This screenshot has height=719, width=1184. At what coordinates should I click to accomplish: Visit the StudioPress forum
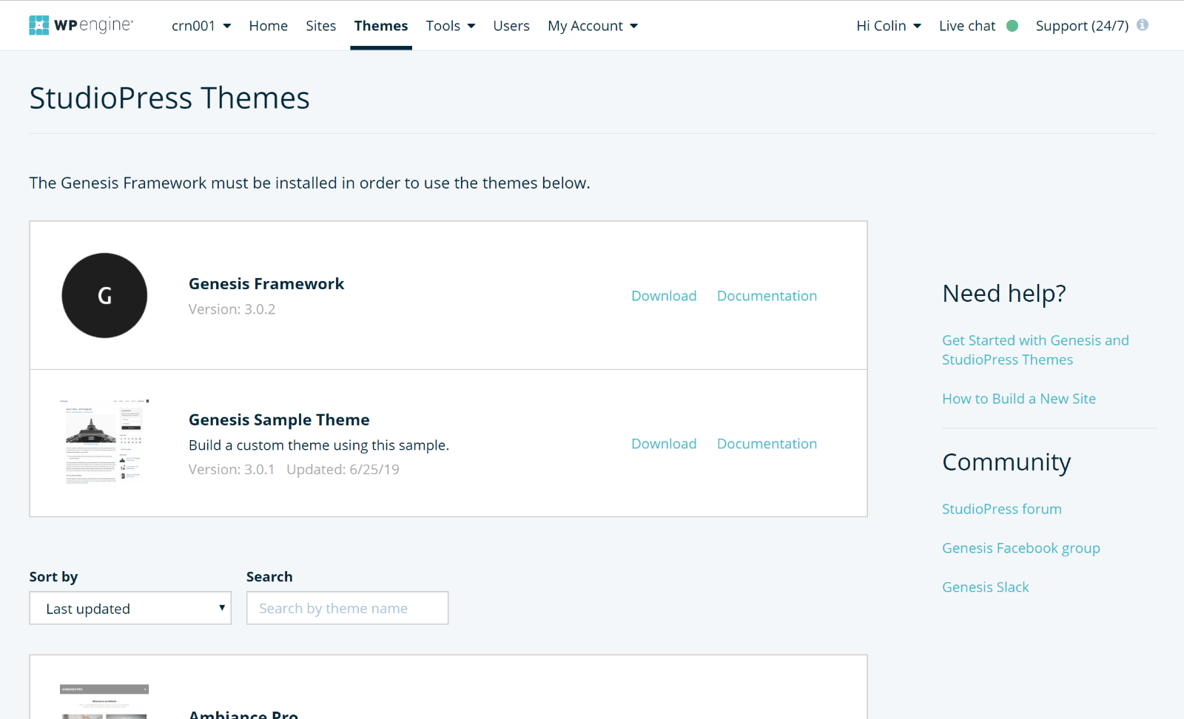1001,509
